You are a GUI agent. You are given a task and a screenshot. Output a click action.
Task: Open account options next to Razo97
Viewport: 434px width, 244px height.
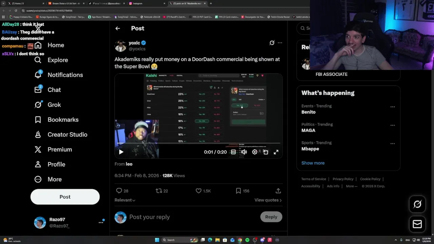coord(101,222)
